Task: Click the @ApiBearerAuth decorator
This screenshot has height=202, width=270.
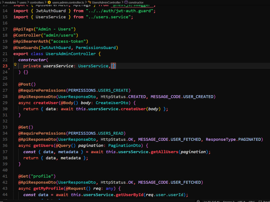Action: point(31,42)
